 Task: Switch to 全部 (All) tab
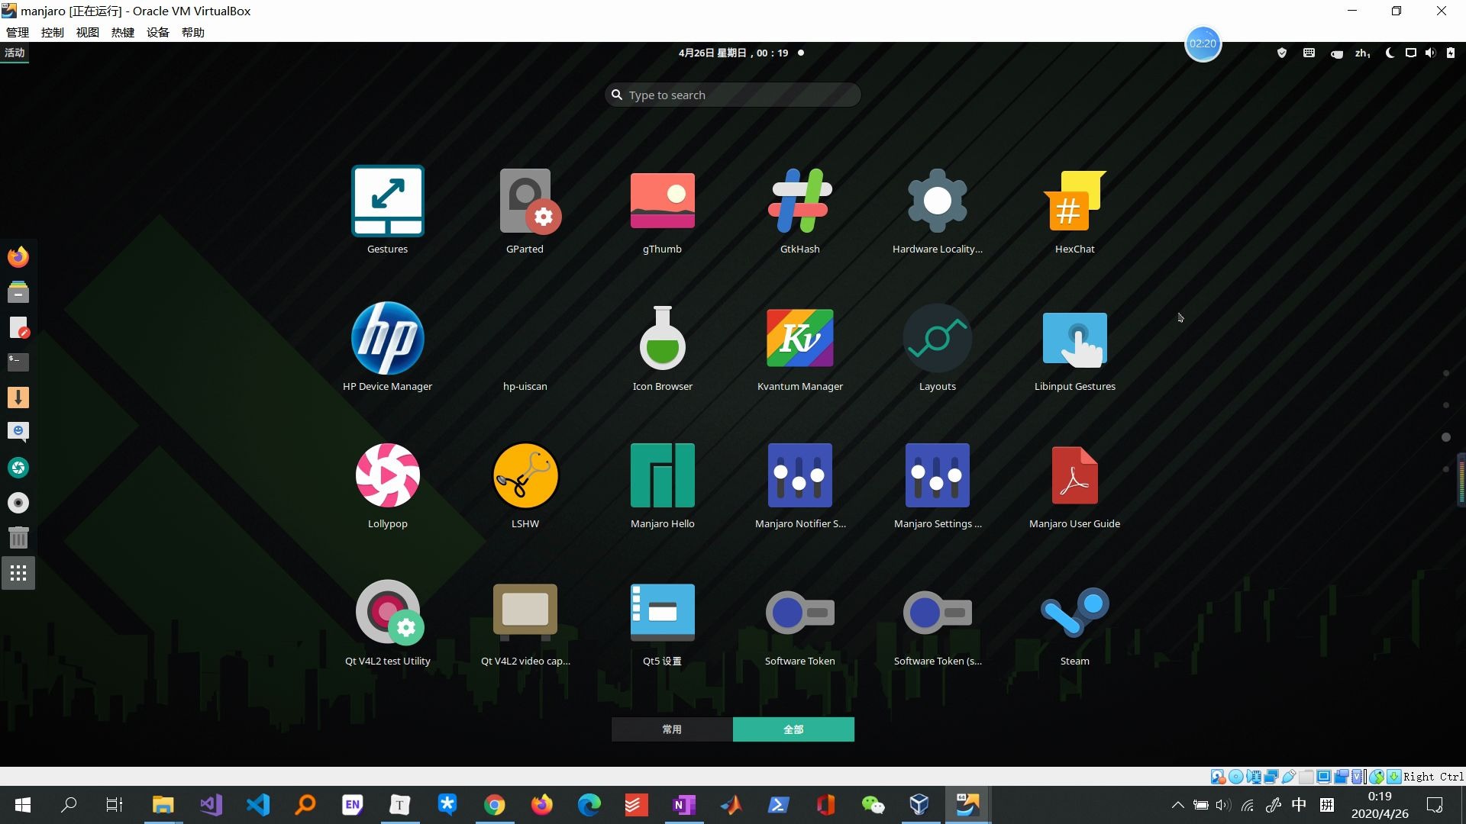[x=793, y=729]
